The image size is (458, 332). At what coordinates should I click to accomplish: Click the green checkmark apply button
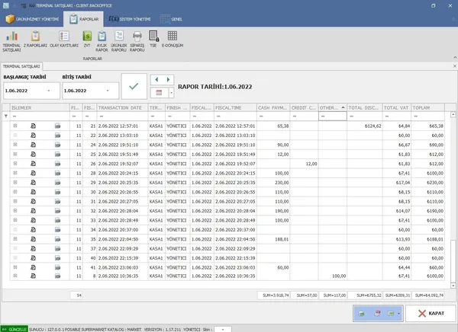point(134,87)
